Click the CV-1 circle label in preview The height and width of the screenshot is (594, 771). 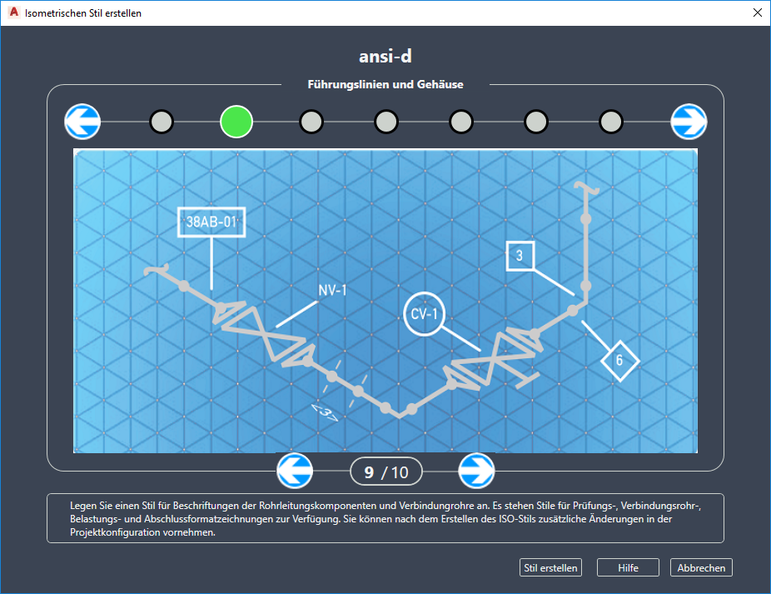[x=424, y=314]
